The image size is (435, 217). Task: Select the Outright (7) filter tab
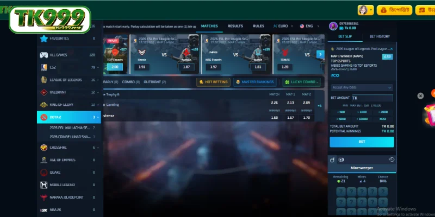click(x=155, y=82)
